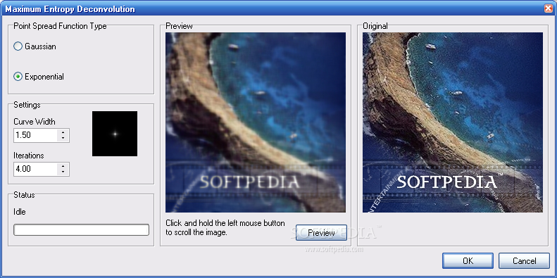
Task: Click the 'Settings' group label
Action: 27,105
